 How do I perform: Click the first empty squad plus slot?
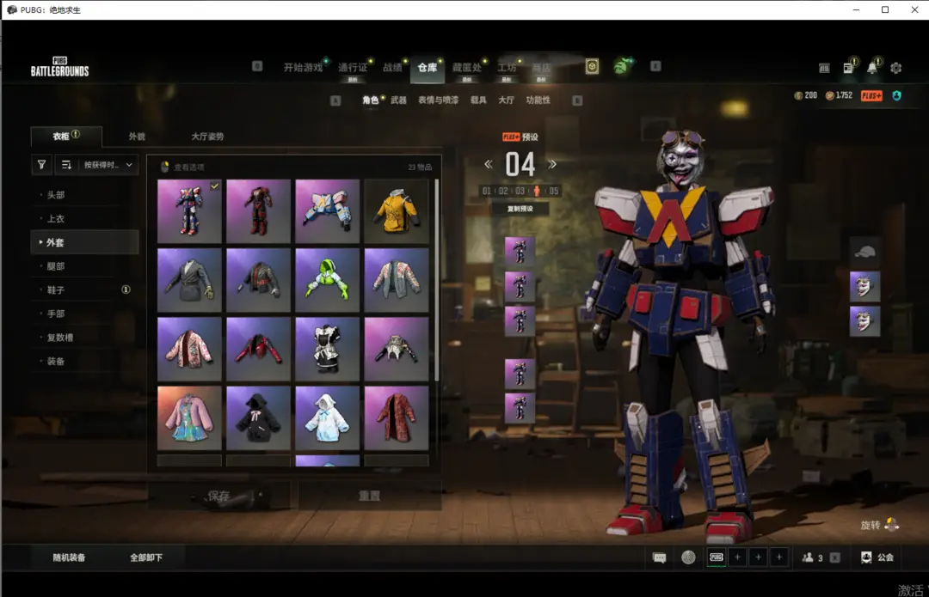coord(738,557)
